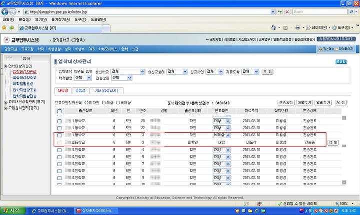Expand the 고입원서관리[경기] tree node
360x215 pixels.
click(5, 108)
